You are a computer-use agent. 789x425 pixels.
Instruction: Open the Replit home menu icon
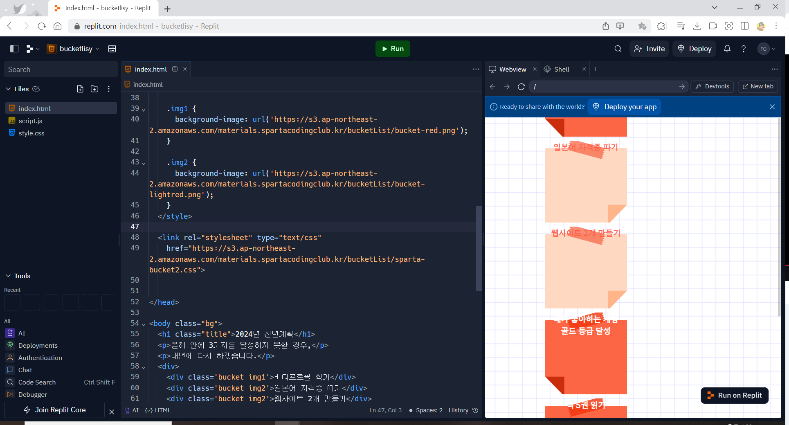click(x=33, y=49)
